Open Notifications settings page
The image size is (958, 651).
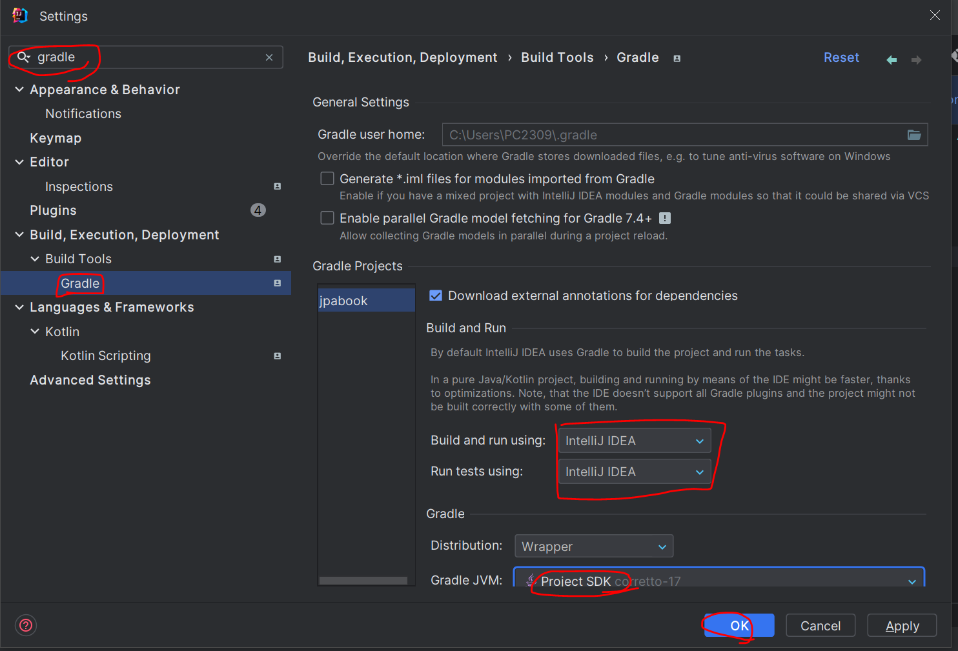(83, 114)
